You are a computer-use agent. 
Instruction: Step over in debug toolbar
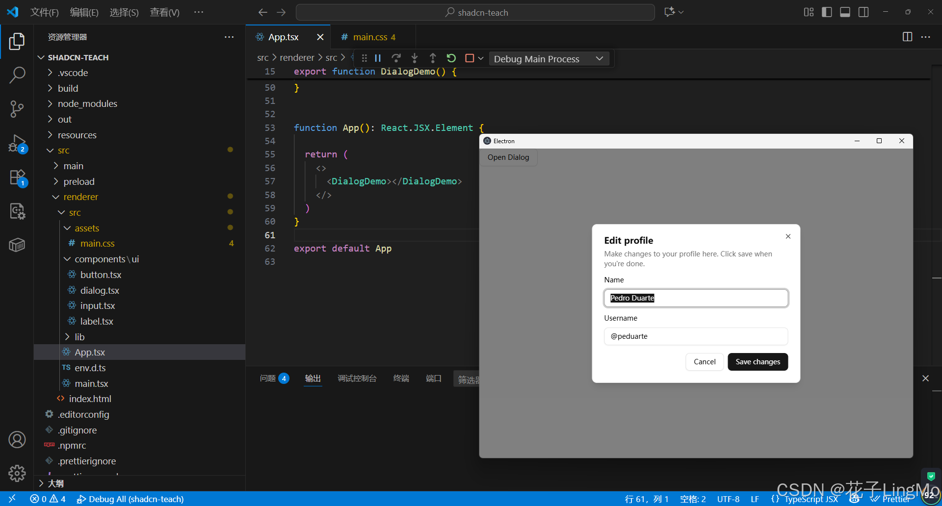pos(396,58)
